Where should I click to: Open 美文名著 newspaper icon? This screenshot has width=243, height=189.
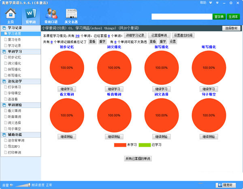point(71,16)
